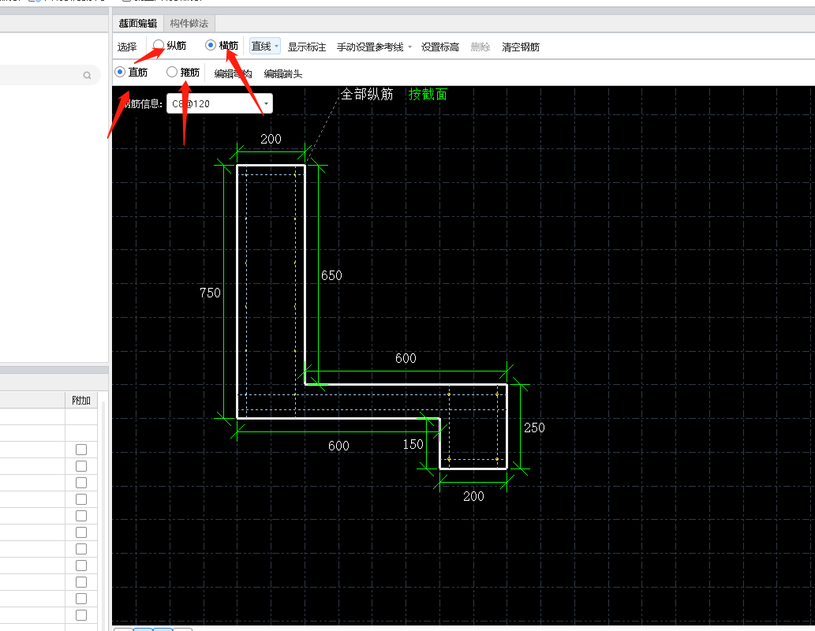815x631 pixels.
Task: Click the 150 dimension value
Action: pos(413,444)
